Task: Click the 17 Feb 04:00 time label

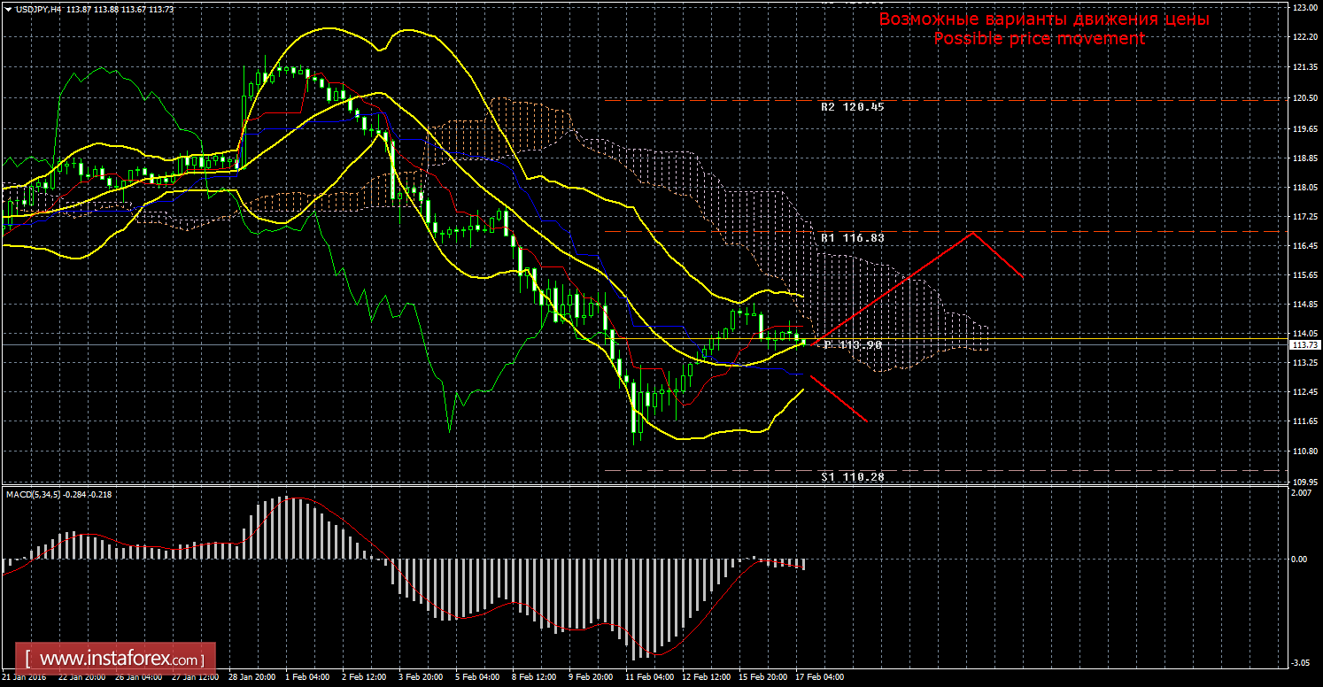Action: (x=819, y=677)
